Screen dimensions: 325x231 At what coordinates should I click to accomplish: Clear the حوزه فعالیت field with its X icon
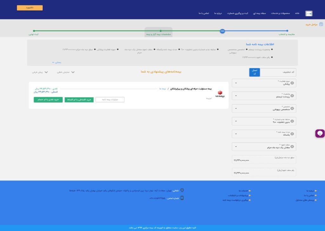coord(292,83)
